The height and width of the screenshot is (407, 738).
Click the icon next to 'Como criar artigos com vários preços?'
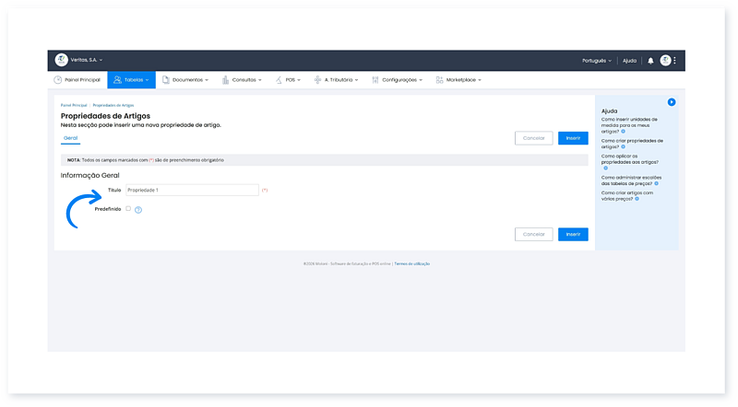(637, 199)
